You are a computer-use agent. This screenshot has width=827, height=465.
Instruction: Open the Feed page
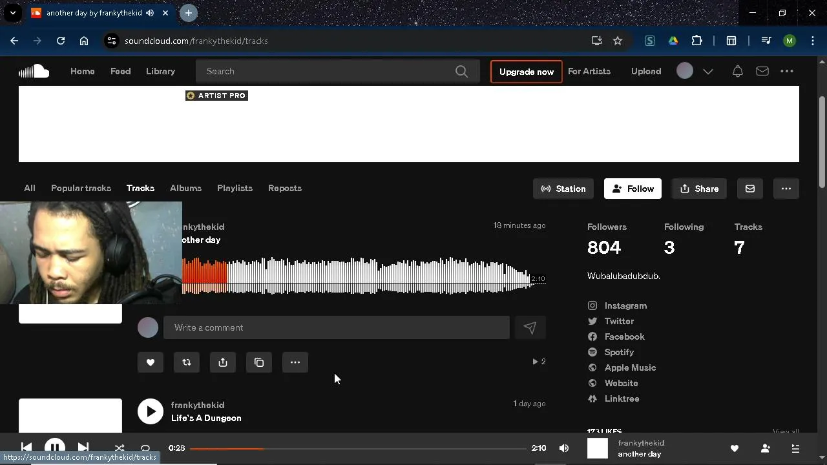pos(121,71)
